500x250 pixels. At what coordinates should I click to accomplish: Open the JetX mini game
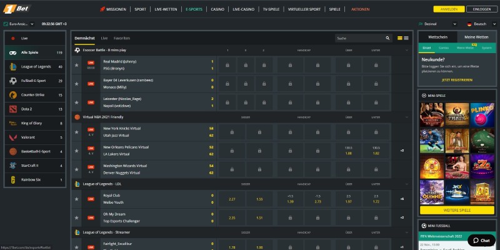(457, 192)
